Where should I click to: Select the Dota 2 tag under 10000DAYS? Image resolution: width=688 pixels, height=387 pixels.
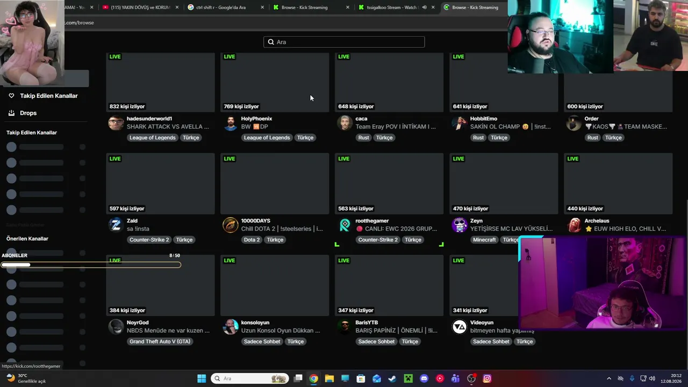(252, 240)
